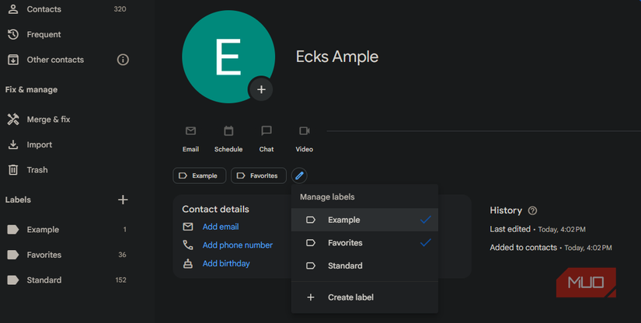
Task: Create a new label with sidebar plus
Action: pyautogui.click(x=123, y=200)
